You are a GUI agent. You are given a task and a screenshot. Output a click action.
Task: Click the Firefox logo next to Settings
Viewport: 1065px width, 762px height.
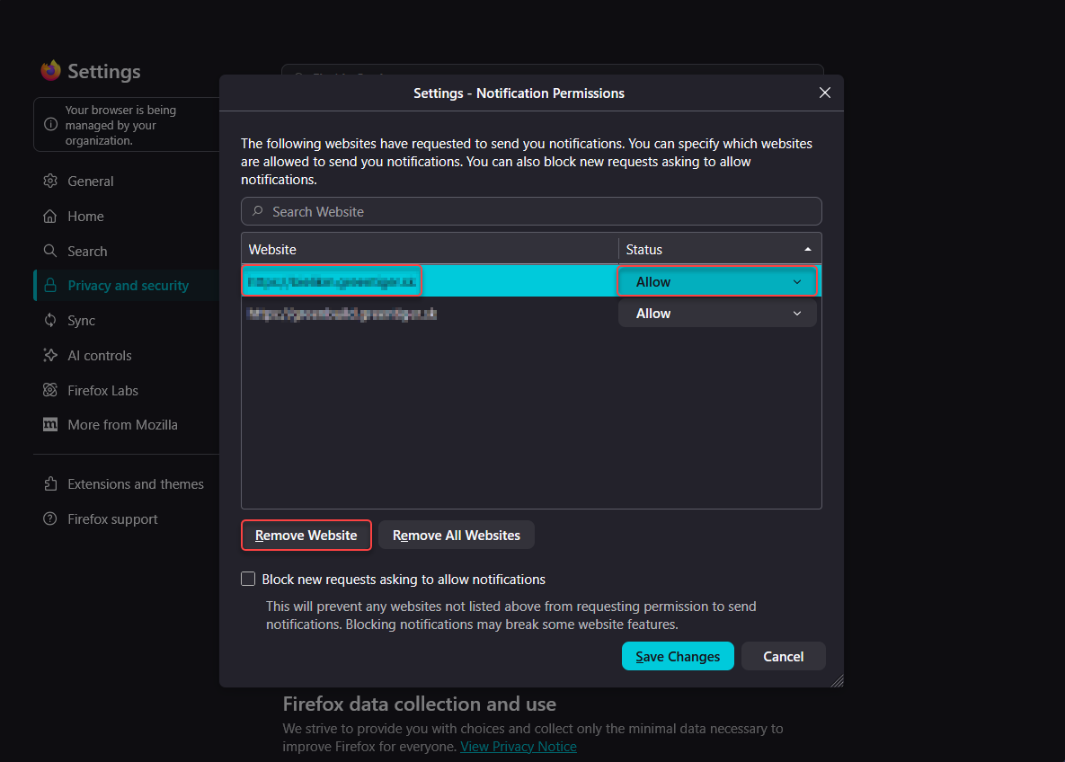click(51, 70)
